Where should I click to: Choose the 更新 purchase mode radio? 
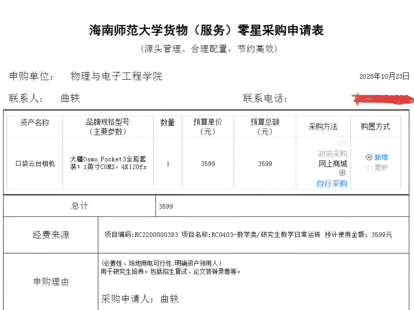tap(369, 168)
